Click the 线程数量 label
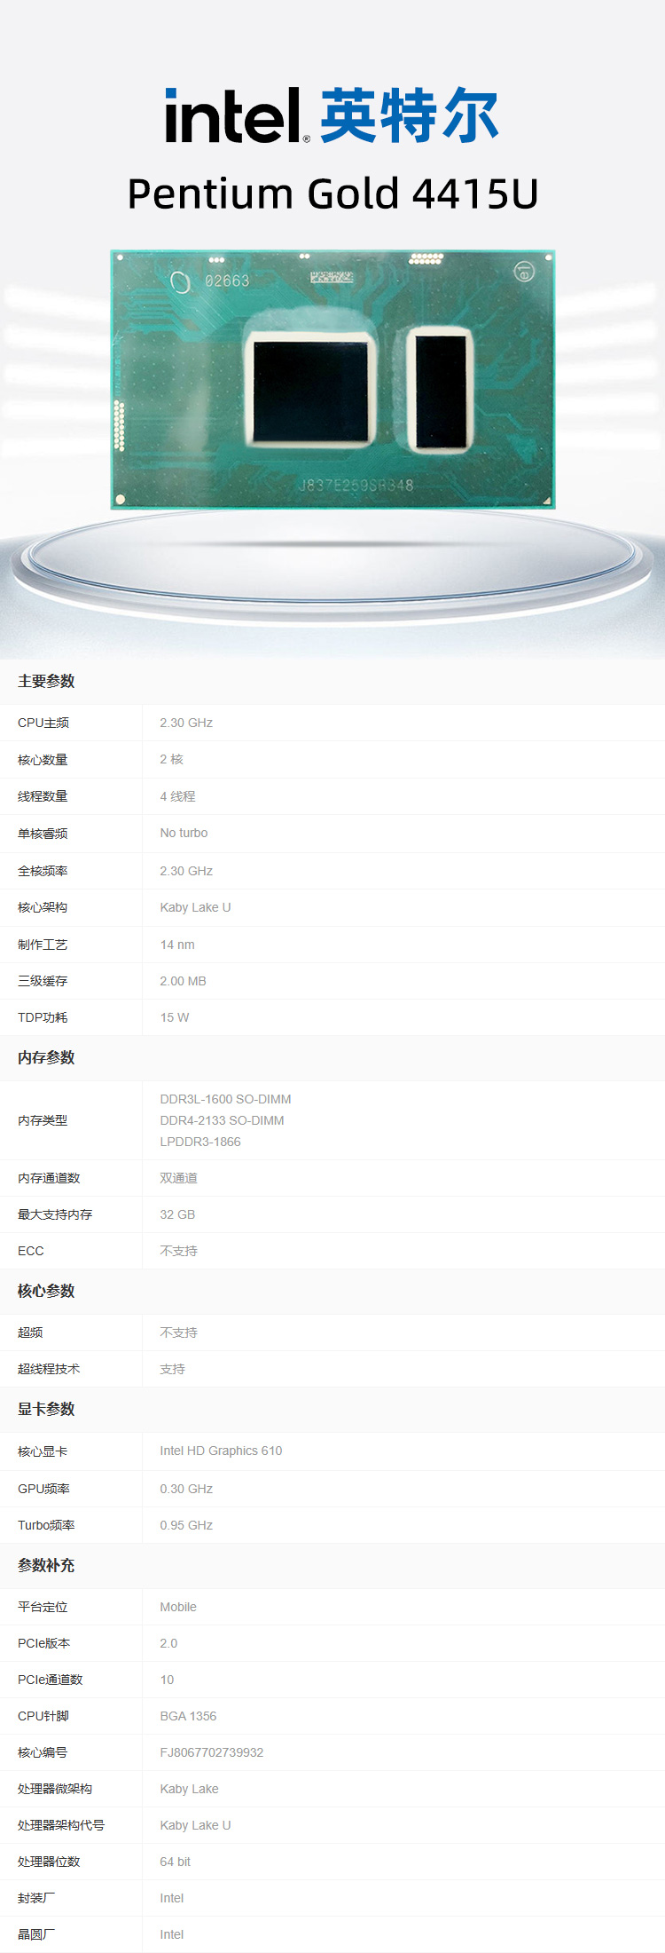This screenshot has height=1953, width=665. click(43, 796)
